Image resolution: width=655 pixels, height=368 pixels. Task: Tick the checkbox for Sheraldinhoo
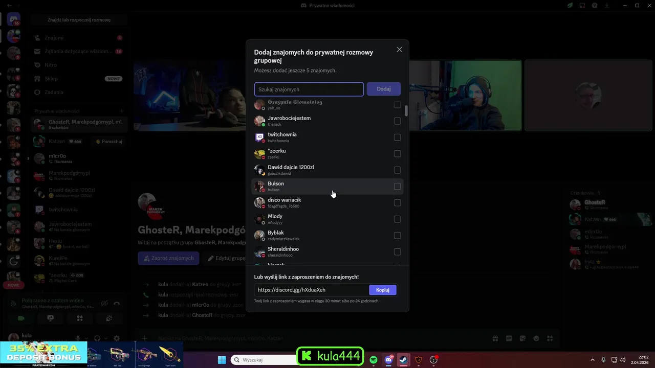pyautogui.click(x=397, y=252)
